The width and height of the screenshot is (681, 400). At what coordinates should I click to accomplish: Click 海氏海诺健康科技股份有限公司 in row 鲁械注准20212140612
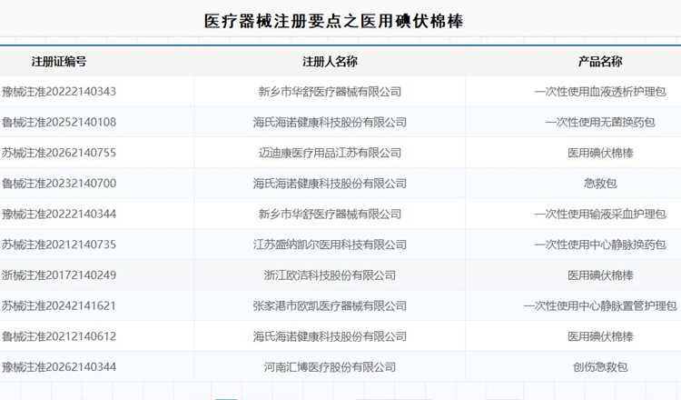[x=331, y=336]
